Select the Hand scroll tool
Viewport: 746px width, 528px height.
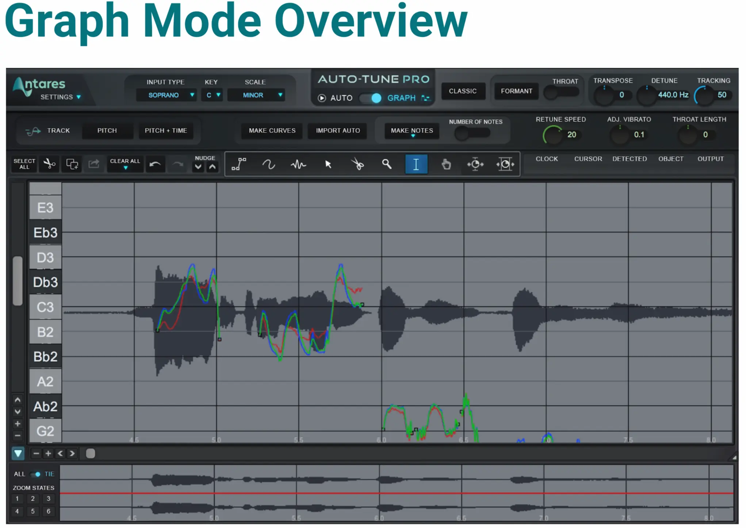[446, 164]
